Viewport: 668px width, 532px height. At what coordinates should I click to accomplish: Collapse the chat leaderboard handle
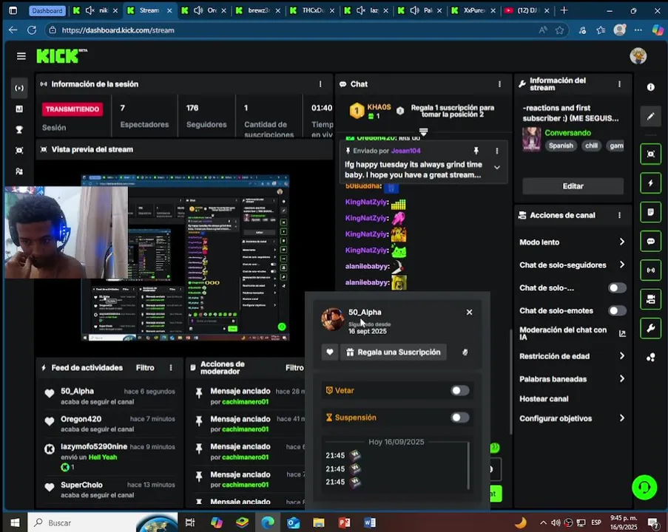click(x=423, y=132)
